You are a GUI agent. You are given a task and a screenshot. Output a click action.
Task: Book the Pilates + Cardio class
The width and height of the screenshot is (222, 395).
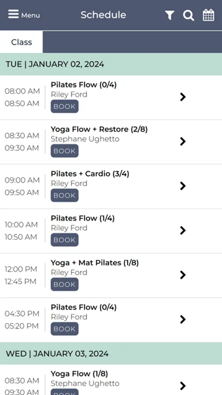click(x=65, y=195)
